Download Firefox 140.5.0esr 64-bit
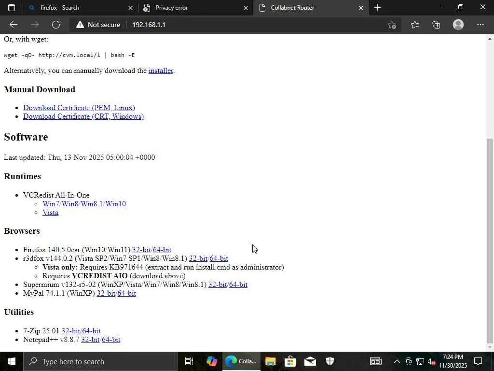Screen dimensions: 494x371 [162, 250]
